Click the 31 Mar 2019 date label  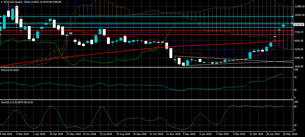click(x=256, y=134)
